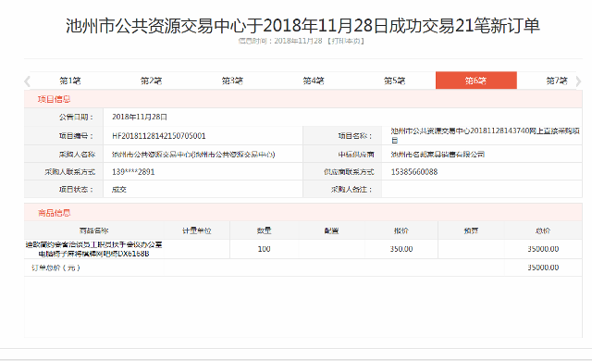Viewport: 592px width, 361px height.
Task: Click the 数量 column header
Action: [264, 230]
